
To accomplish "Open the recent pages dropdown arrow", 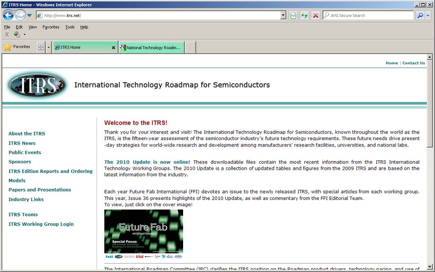I will coord(29,16).
